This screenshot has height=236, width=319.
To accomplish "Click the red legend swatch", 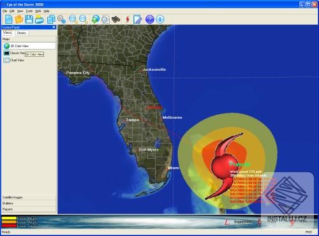I will [9, 226].
